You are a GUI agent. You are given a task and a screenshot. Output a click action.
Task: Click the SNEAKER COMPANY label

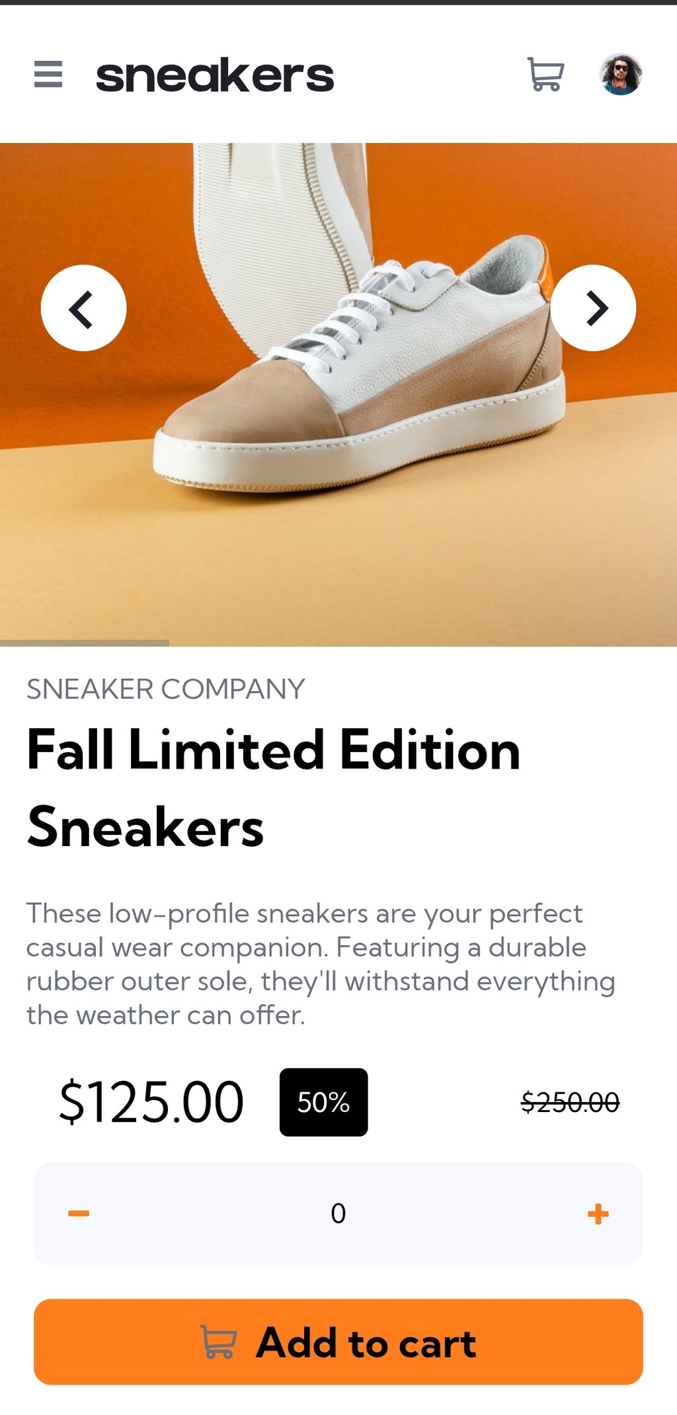166,689
